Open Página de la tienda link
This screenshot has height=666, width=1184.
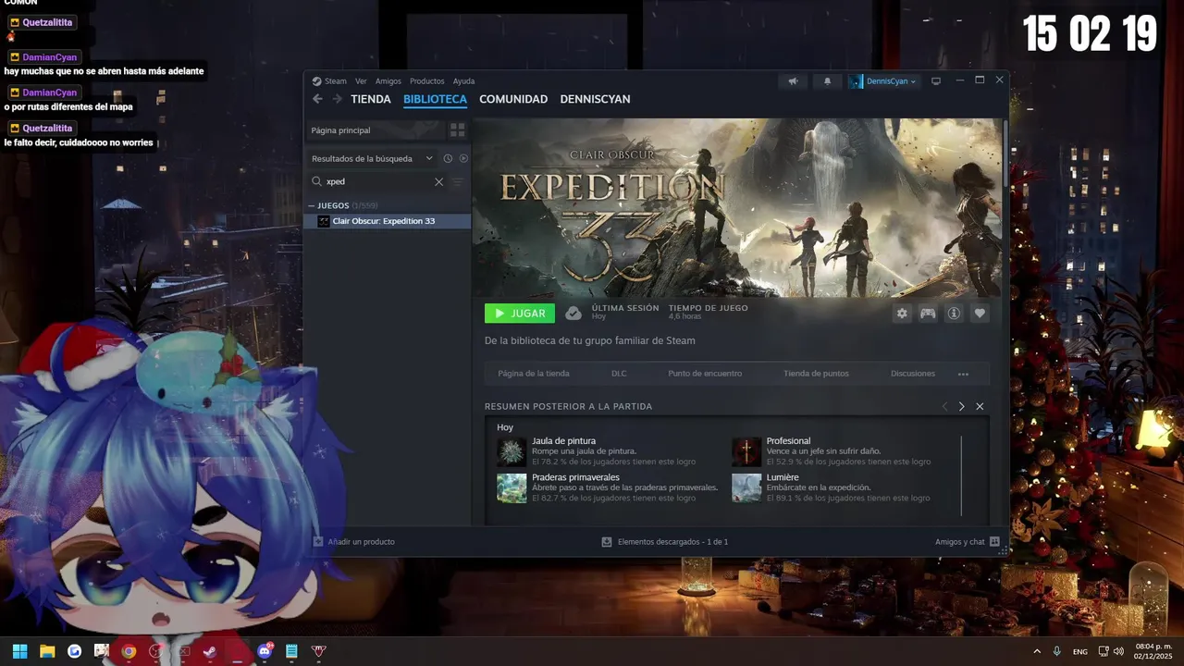click(534, 374)
